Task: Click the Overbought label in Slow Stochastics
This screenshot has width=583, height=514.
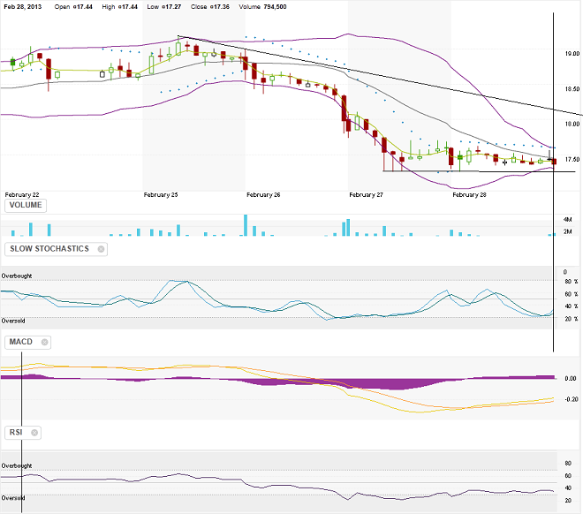Action: (17, 277)
